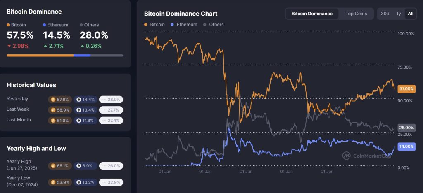Select the All time range

pos(410,14)
